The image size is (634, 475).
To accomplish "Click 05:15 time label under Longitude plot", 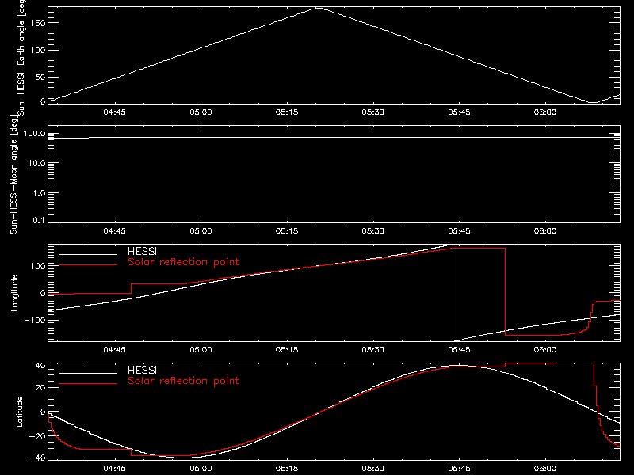I will click(x=287, y=350).
